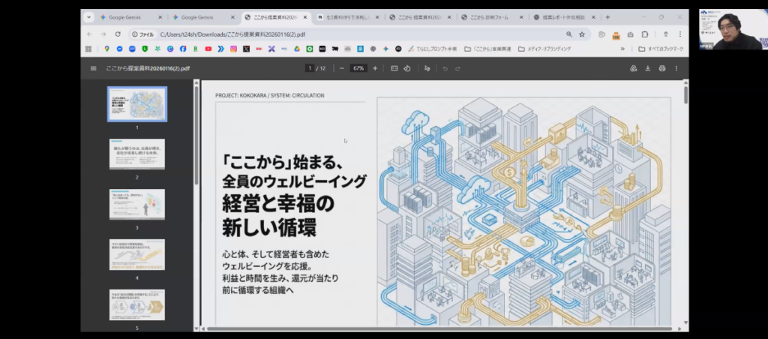Zoom out with the minus button
Screen dimensions: 768x339
(342, 68)
